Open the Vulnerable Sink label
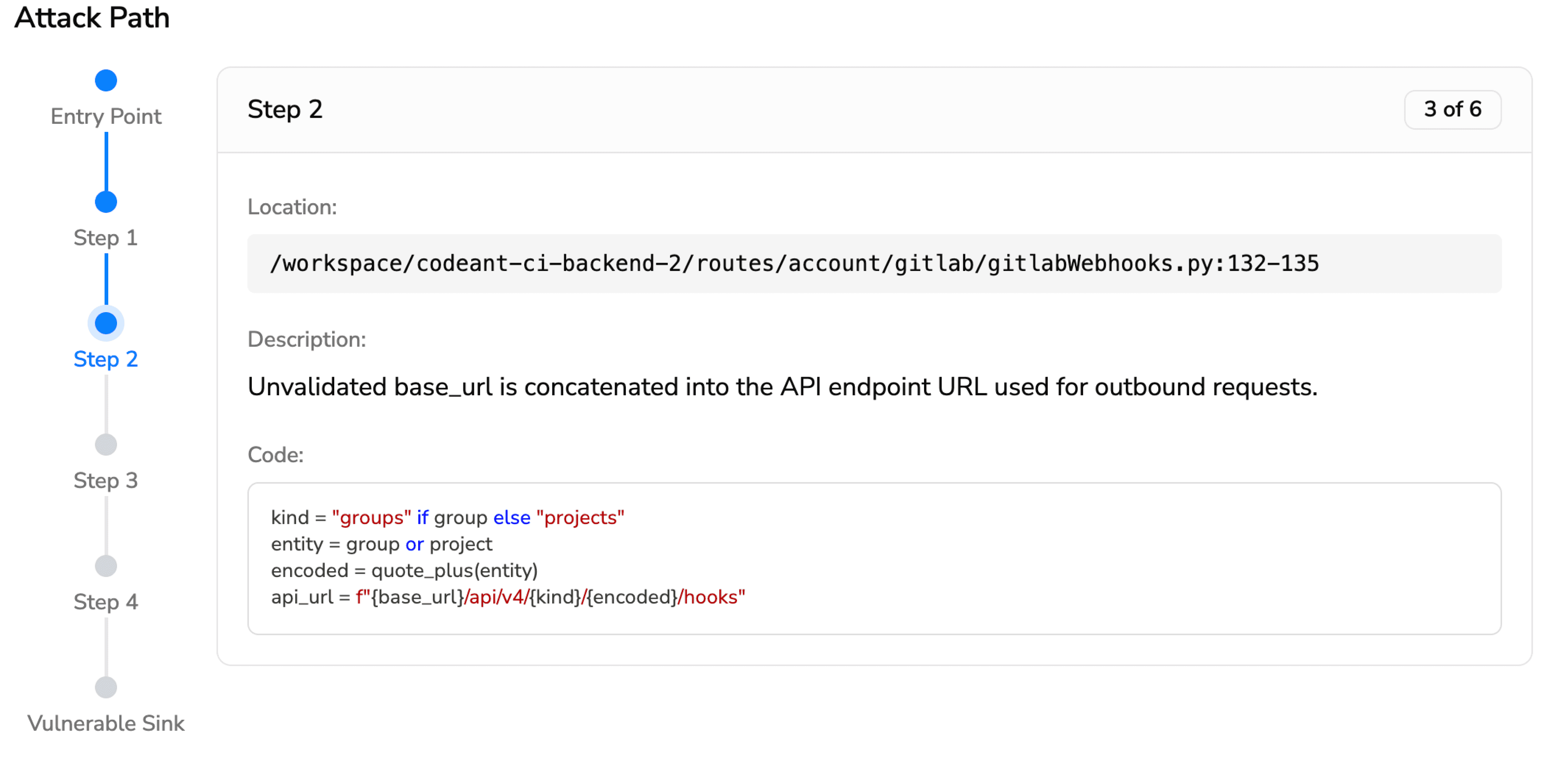1558x770 pixels. [x=106, y=723]
